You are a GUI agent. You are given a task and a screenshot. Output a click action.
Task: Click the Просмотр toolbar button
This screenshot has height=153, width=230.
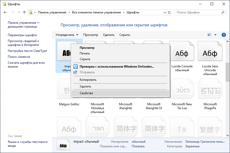(91, 35)
